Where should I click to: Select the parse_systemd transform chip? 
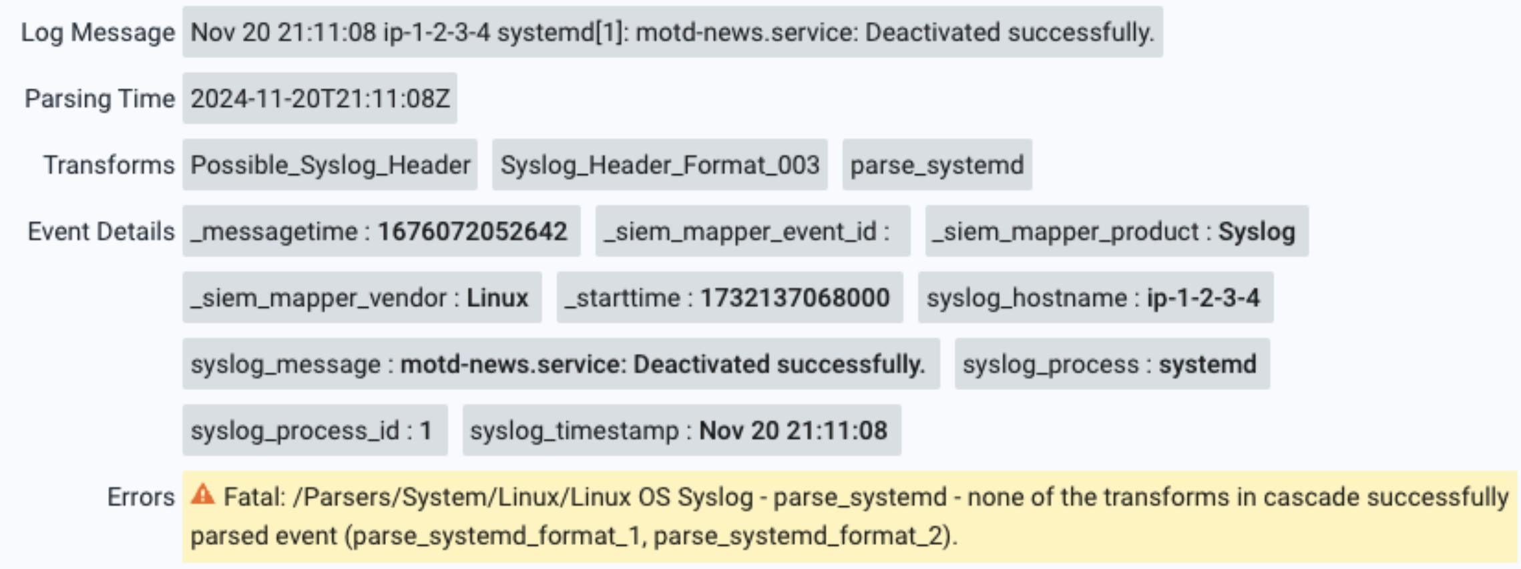tap(937, 165)
